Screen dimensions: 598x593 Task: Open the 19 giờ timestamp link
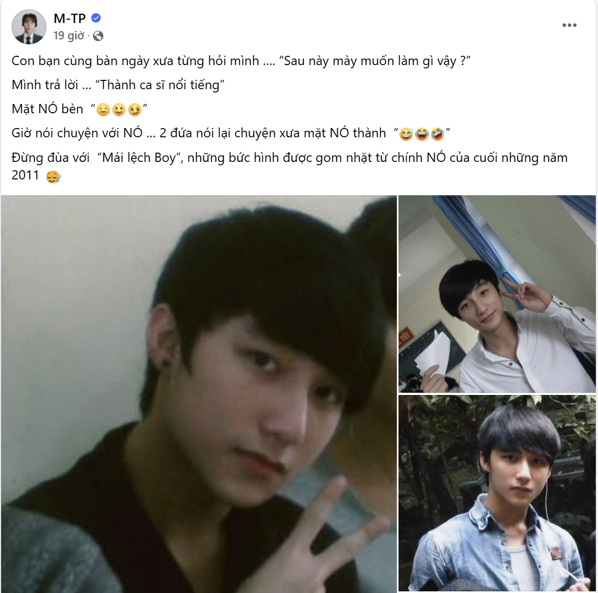click(69, 36)
